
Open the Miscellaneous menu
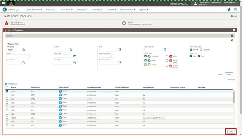(x=128, y=9)
